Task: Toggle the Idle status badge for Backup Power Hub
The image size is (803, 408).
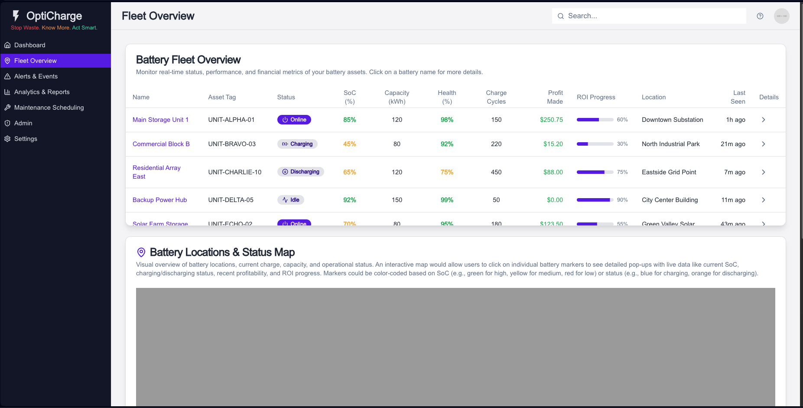Action: pos(290,200)
